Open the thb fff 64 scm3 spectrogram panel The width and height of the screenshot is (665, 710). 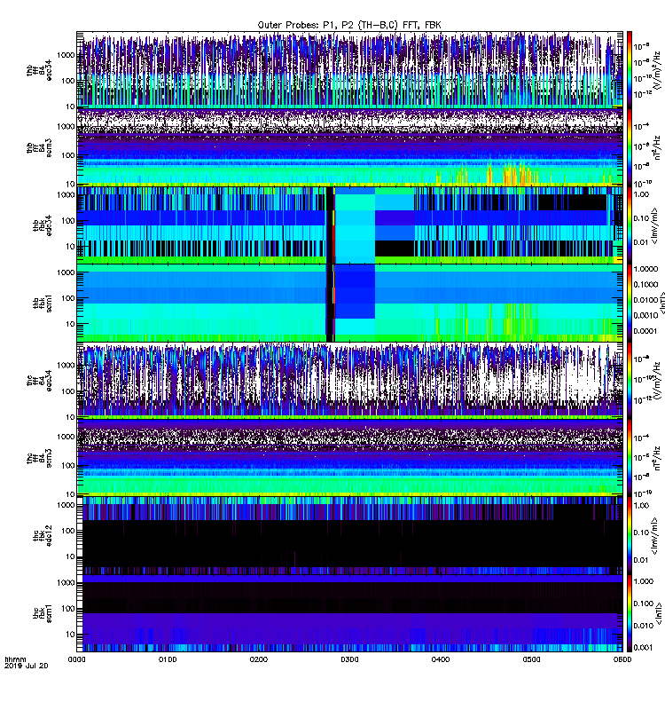(349, 147)
